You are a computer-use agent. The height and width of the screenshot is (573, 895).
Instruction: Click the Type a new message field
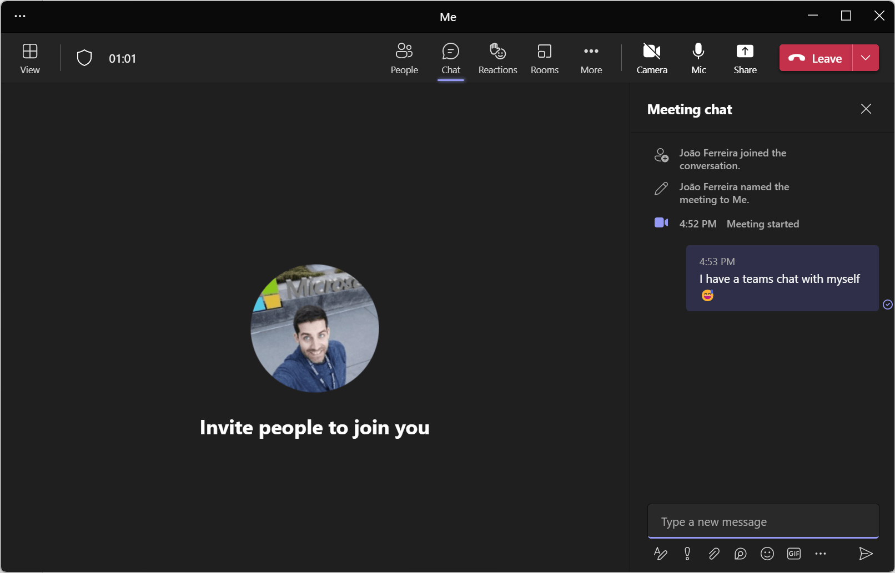(x=763, y=521)
